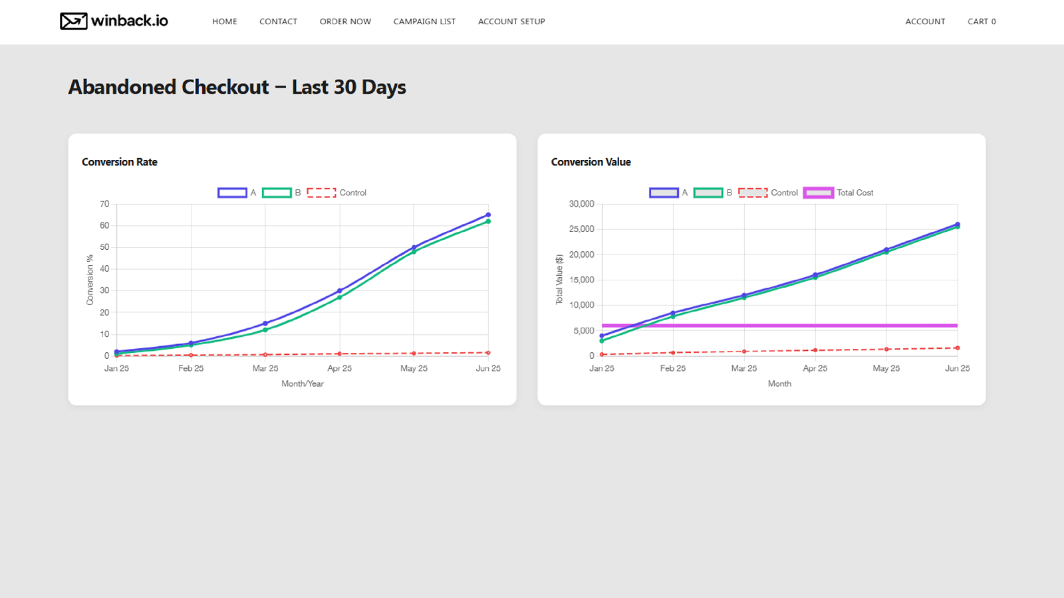
Task: Click the Jun 25 peak point on Conversion Rate
Action: (487, 215)
